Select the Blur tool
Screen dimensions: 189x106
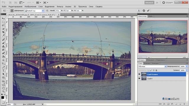click(3, 60)
